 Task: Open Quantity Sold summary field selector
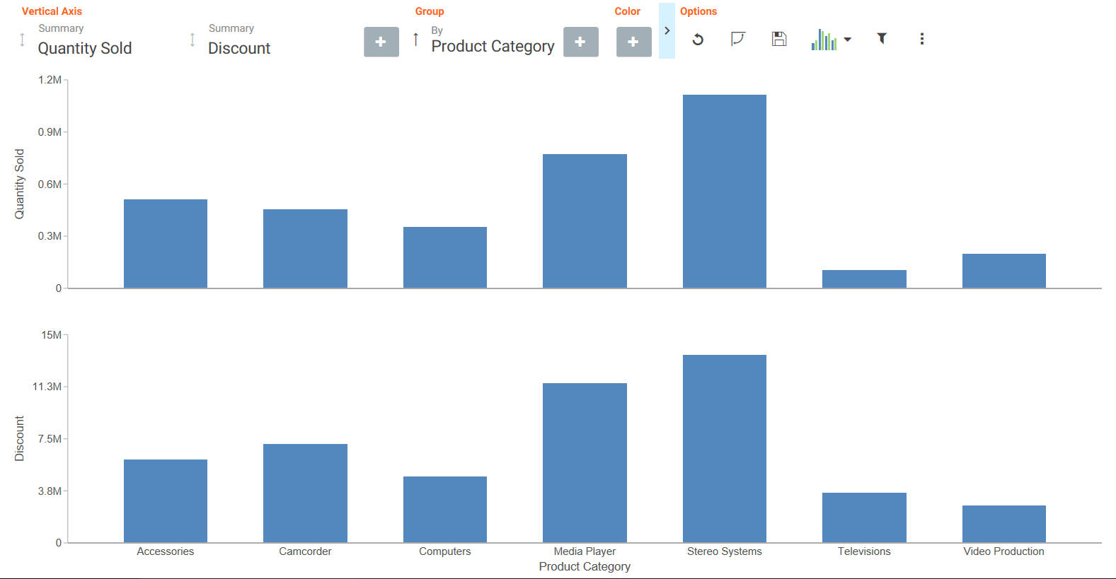tap(85, 40)
